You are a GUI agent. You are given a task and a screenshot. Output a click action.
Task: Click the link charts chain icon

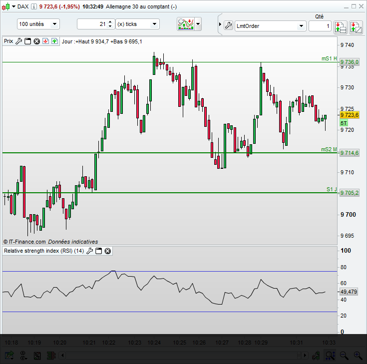pyautogui.click(x=23, y=356)
